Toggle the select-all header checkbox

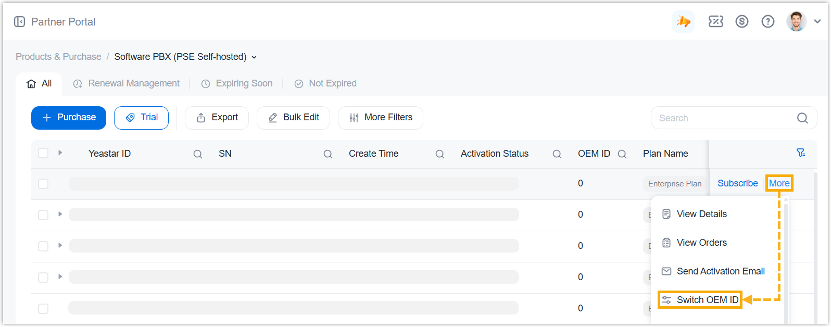43,153
